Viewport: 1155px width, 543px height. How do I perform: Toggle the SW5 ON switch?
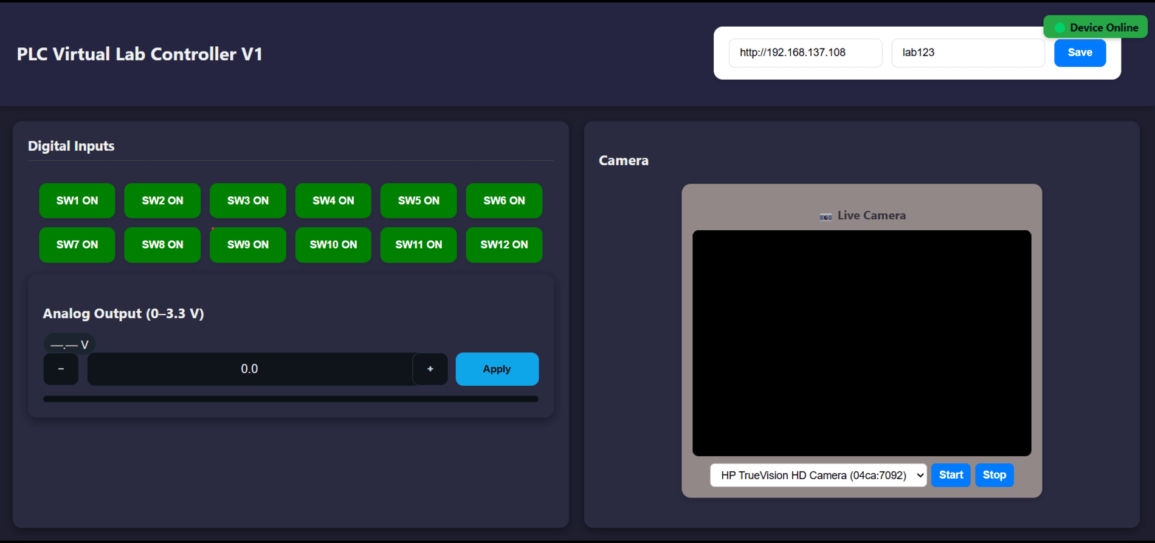(419, 200)
